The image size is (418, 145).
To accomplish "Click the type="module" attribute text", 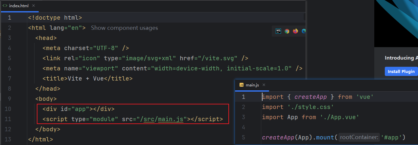I will (95, 119).
